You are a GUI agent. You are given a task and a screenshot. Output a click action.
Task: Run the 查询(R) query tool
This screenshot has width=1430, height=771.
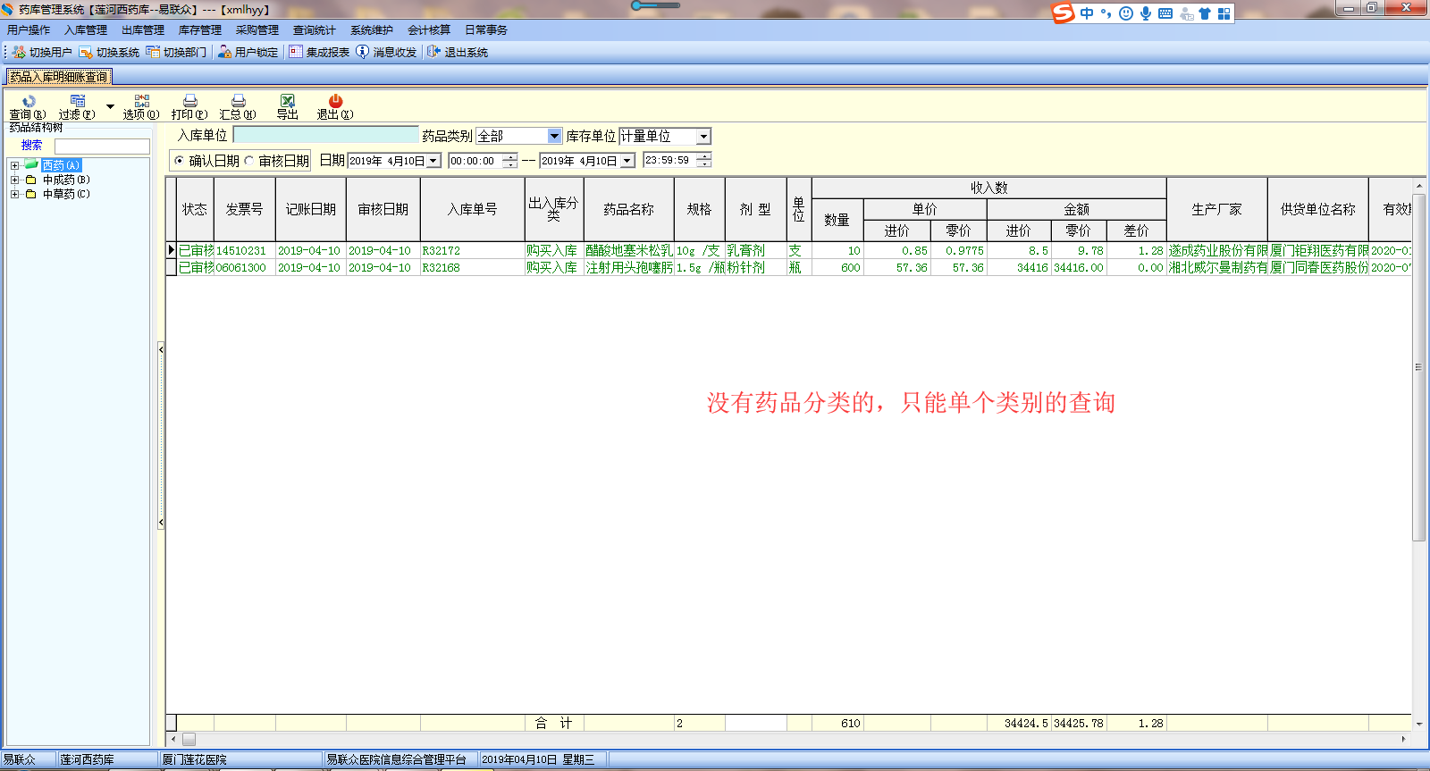coord(28,107)
